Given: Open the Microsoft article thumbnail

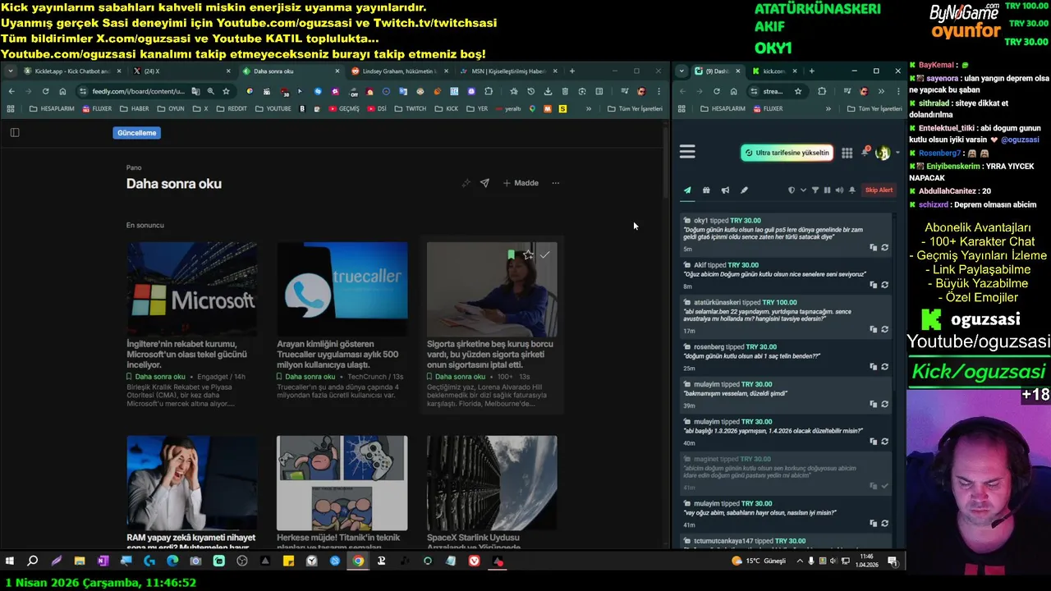Looking at the screenshot, I should (191, 289).
